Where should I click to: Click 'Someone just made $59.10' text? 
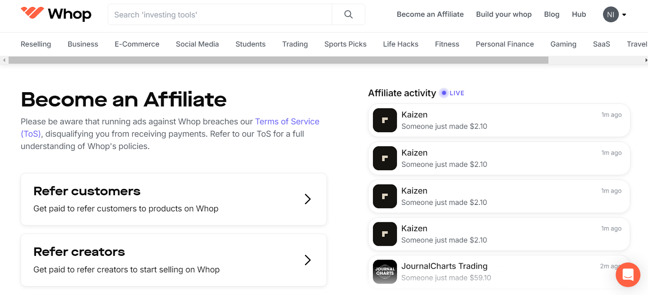click(446, 278)
